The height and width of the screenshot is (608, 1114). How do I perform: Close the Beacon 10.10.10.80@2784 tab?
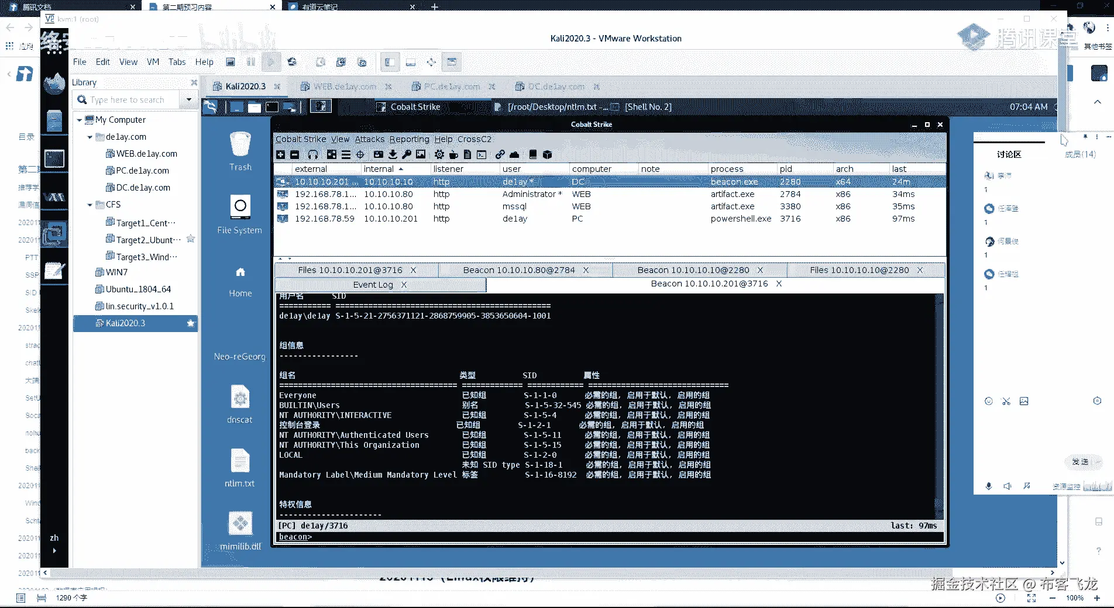(586, 270)
